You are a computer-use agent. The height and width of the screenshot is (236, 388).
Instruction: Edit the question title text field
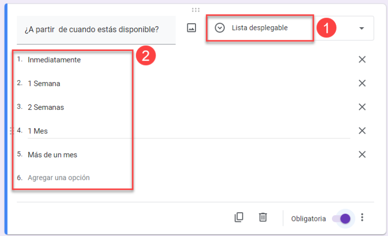pyautogui.click(x=96, y=30)
